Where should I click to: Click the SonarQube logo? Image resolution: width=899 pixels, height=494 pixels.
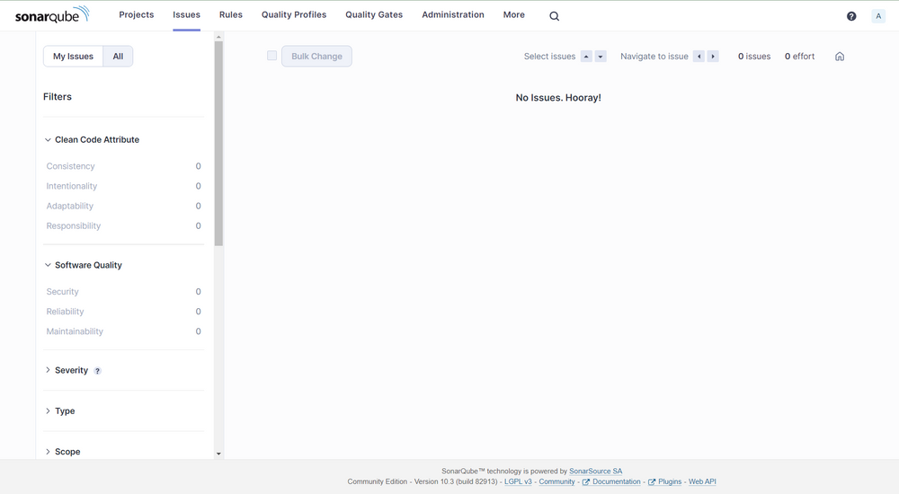[x=52, y=15]
